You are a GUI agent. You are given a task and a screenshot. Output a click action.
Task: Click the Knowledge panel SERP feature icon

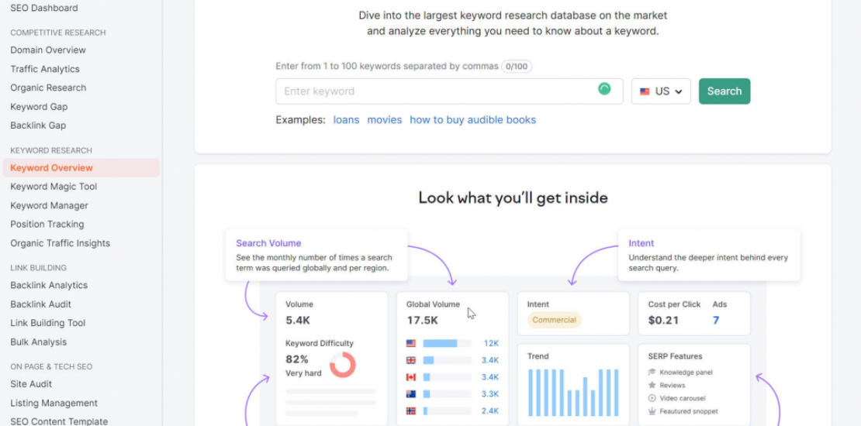point(652,373)
